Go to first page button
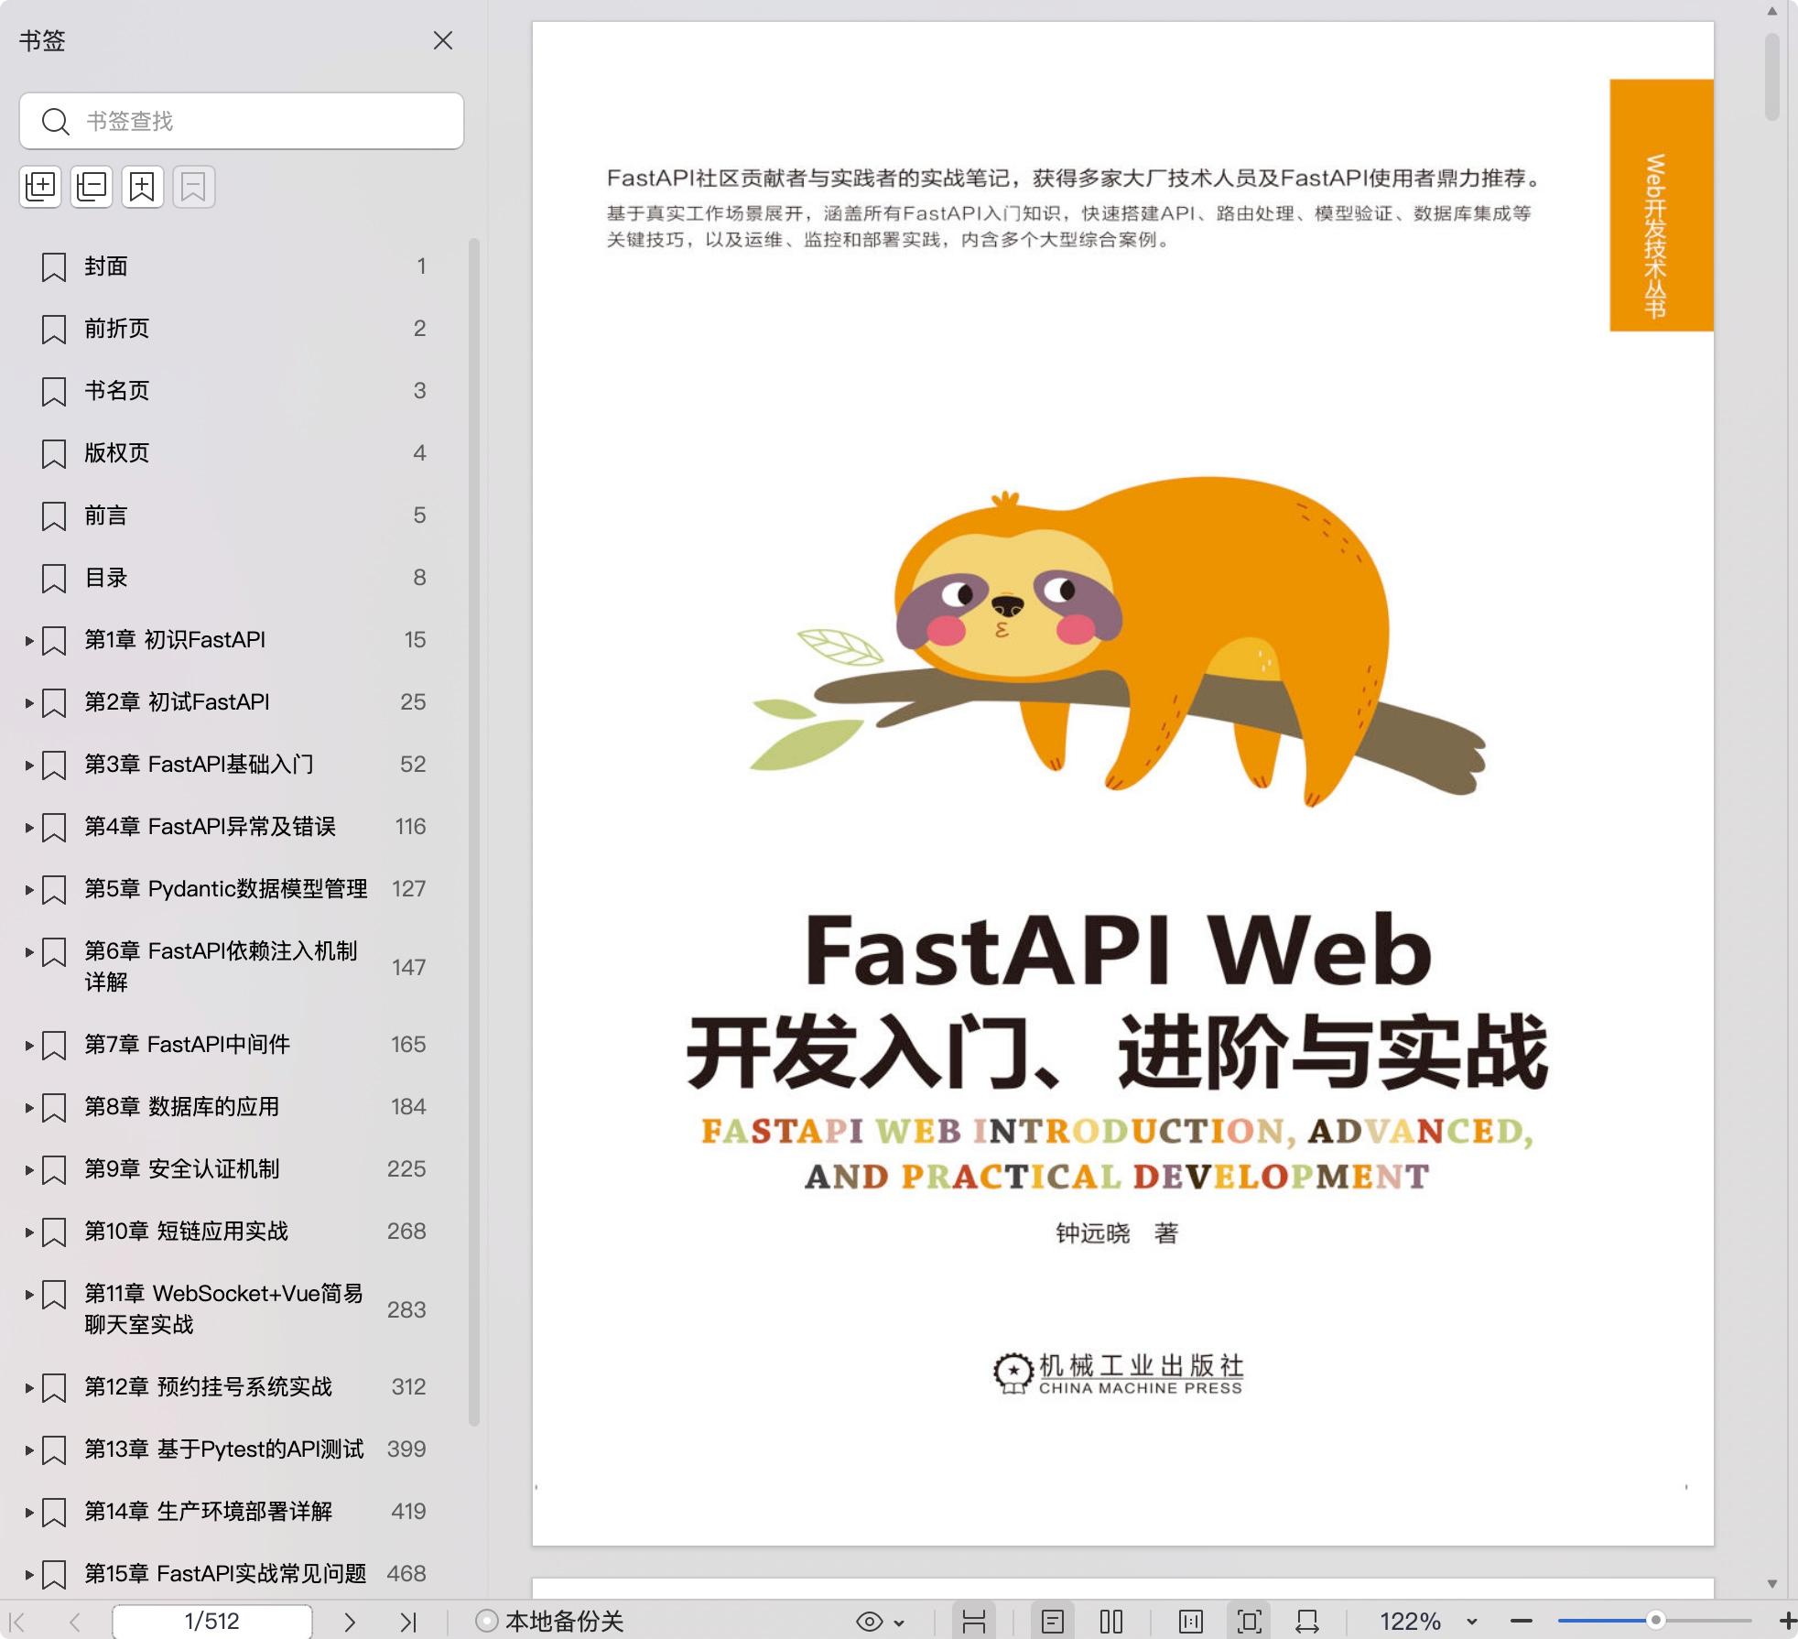Image resolution: width=1798 pixels, height=1639 pixels. (x=17, y=1622)
